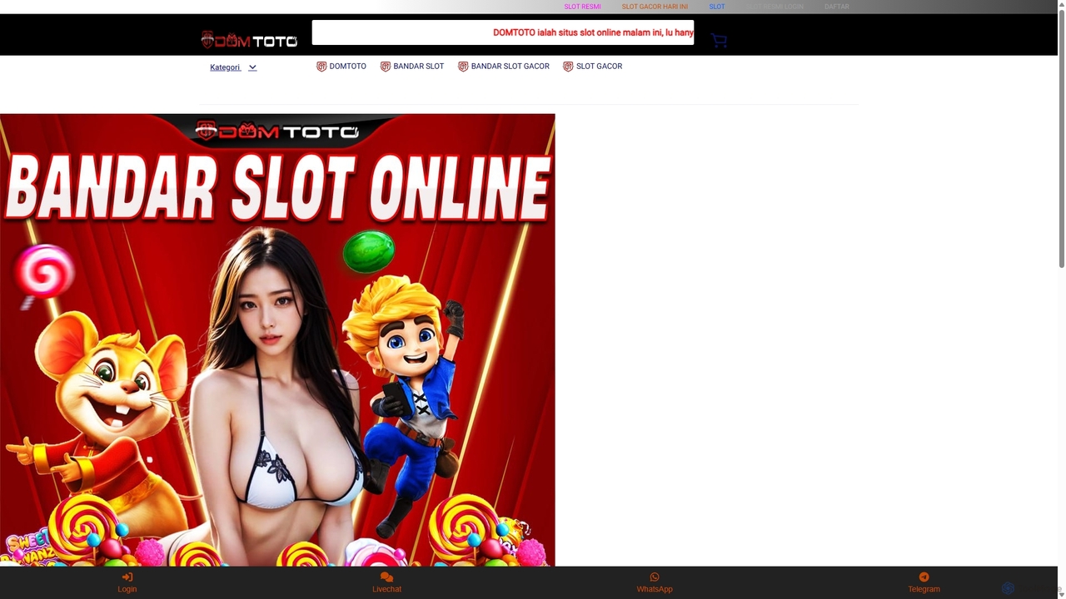Image resolution: width=1066 pixels, height=599 pixels.
Task: Go to the BANDAR SLOT GACOR category link
Action: click(x=511, y=67)
